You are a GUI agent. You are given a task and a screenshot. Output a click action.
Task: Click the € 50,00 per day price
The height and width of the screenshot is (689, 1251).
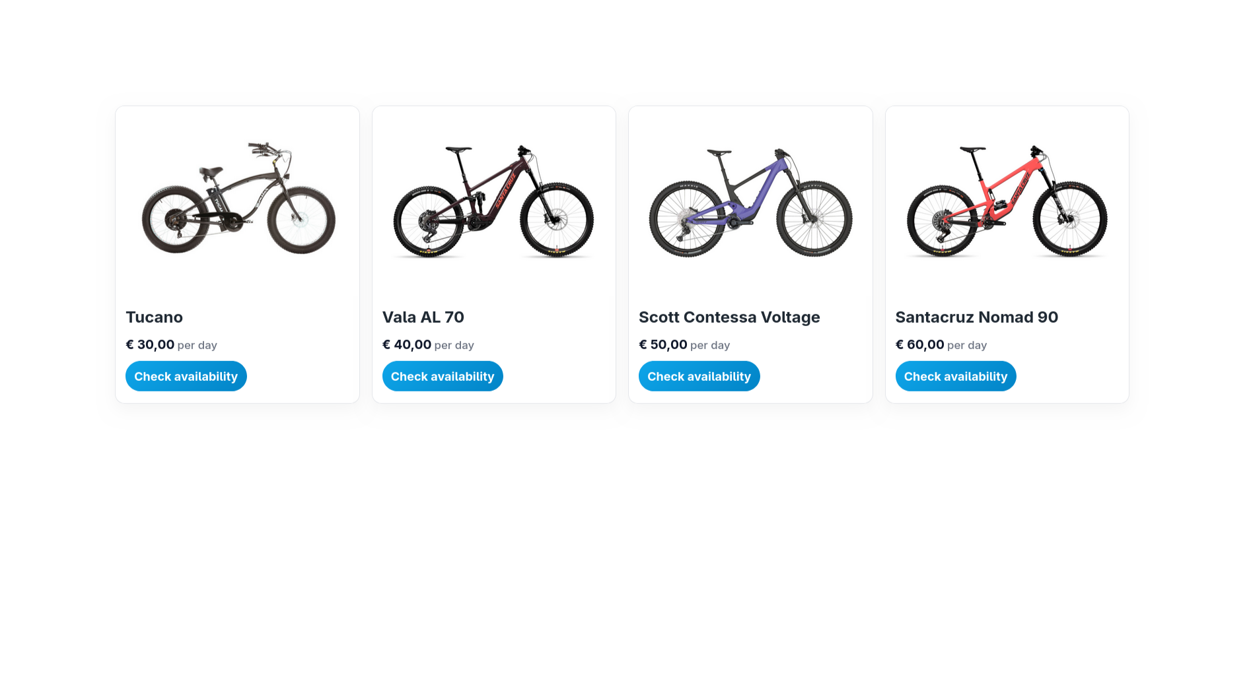point(684,344)
